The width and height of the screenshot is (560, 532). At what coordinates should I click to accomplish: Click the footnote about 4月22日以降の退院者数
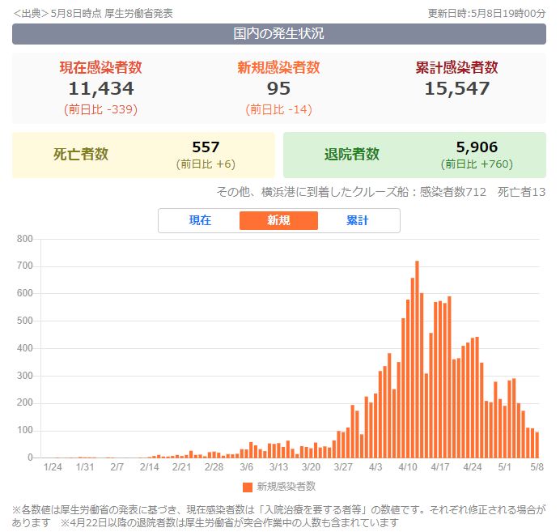pos(230,523)
